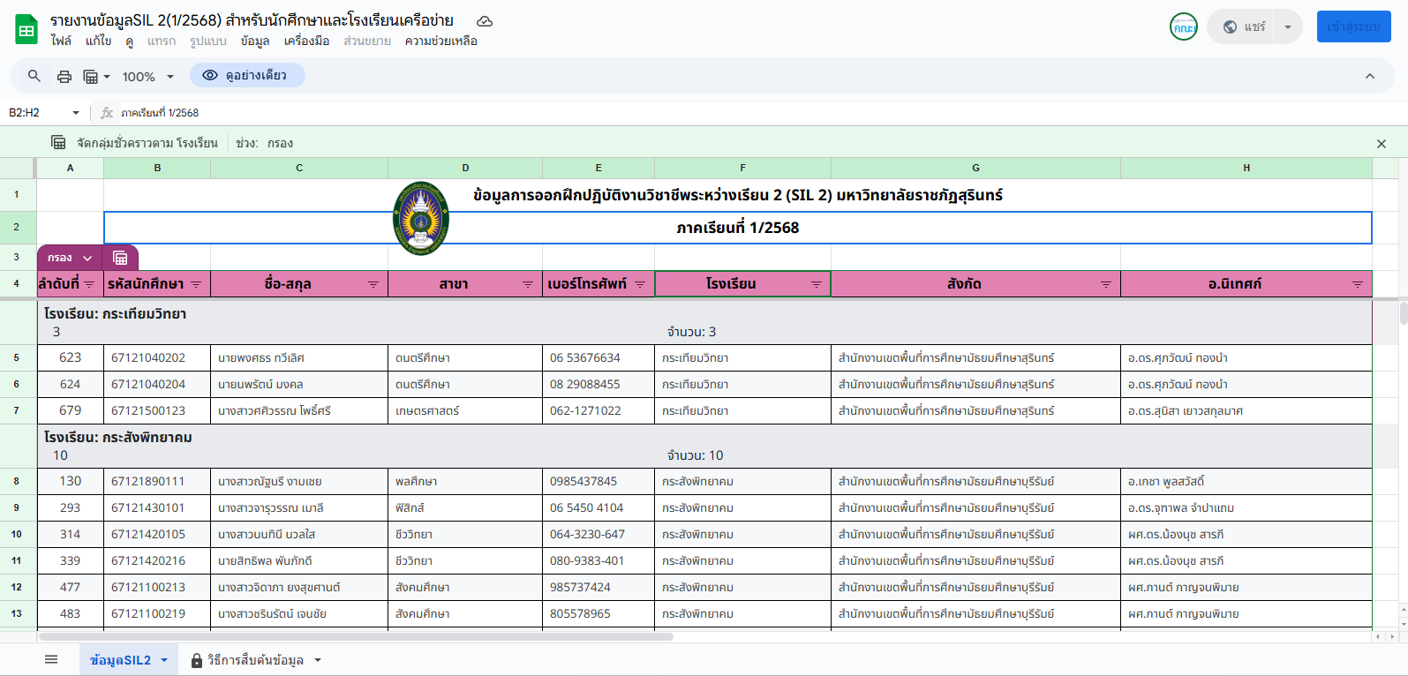Collapse the toolbar with the up chevron

pyautogui.click(x=1370, y=76)
